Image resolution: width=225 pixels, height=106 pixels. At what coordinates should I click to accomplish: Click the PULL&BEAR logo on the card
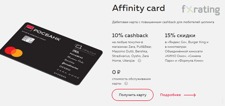coord(76,56)
